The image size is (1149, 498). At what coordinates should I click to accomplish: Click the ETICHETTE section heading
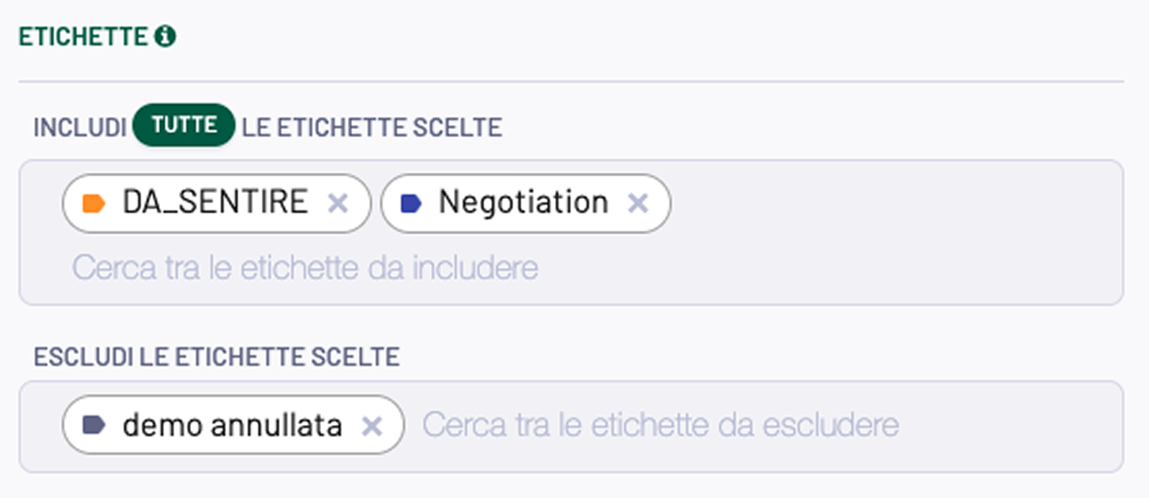(x=83, y=36)
